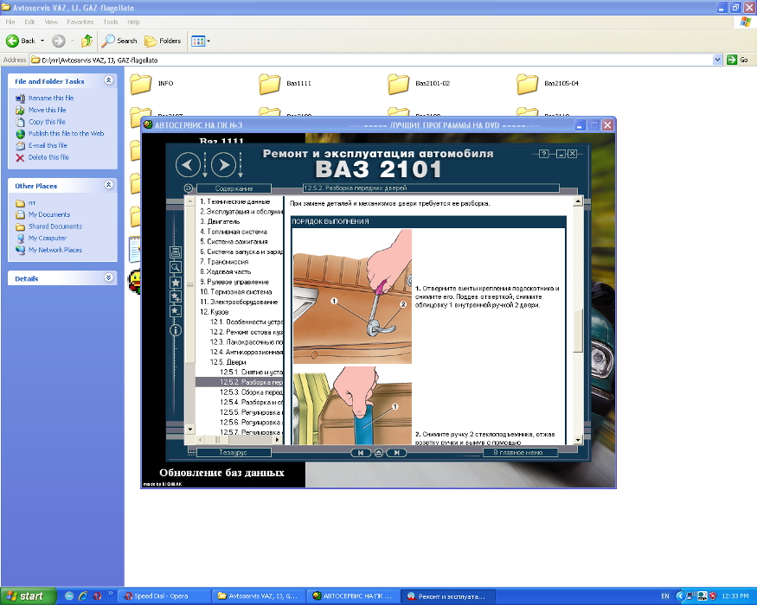Select chapter 12. Кузов

[215, 312]
